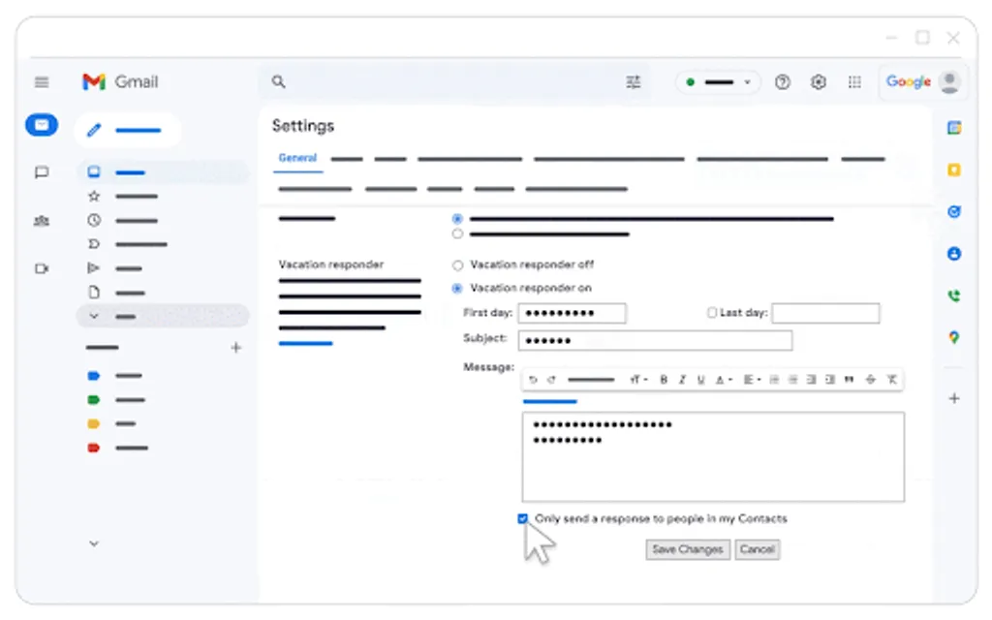Viewport: 992px width, 620px height.
Task: Open Maps in the right side panel
Action: click(954, 338)
